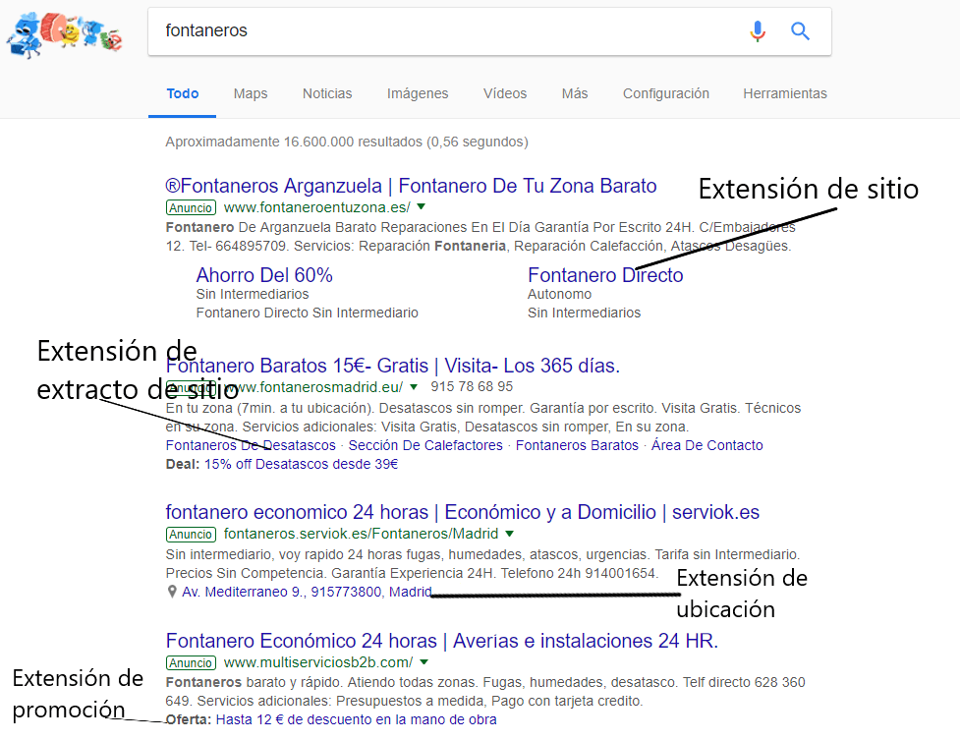Expand the dropdown arrow next to fontaneroentuzona.es

pos(422,207)
